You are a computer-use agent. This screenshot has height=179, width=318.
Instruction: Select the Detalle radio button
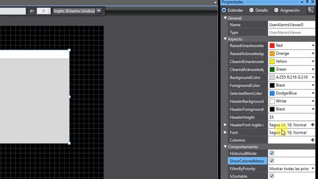tap(251, 10)
